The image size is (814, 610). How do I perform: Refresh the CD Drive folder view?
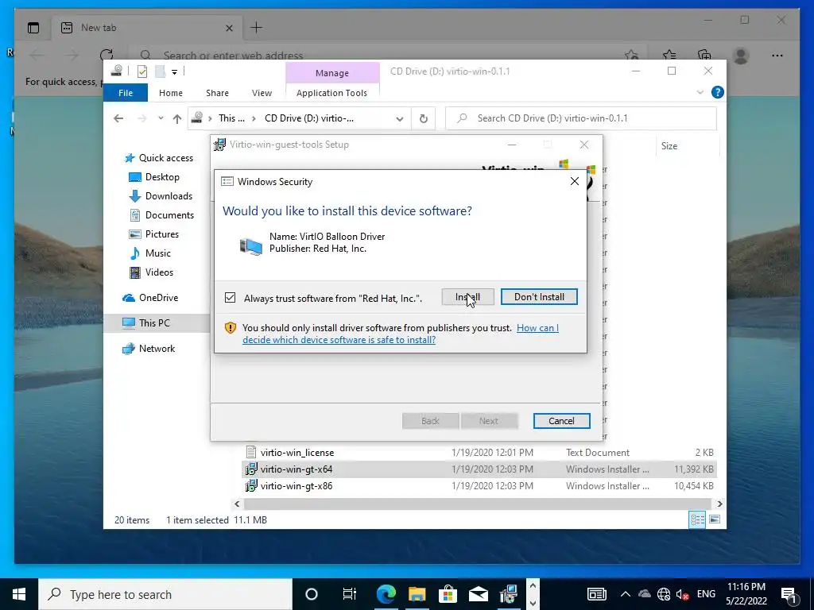coord(424,119)
